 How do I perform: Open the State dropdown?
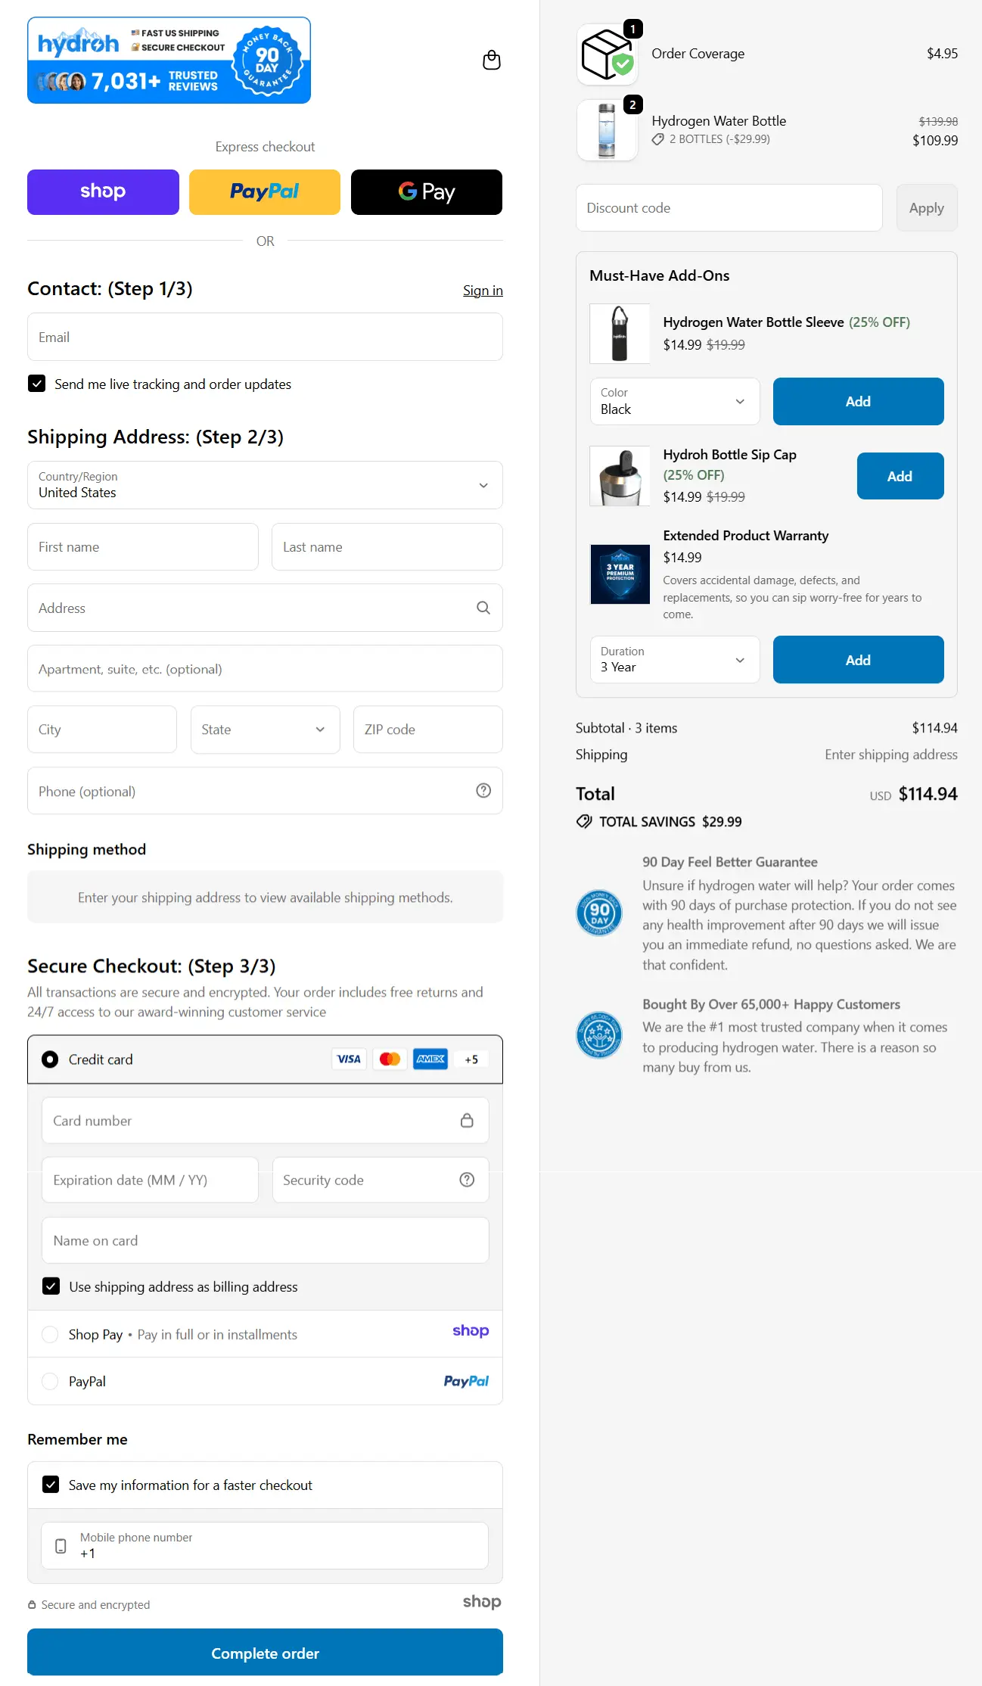click(x=265, y=729)
